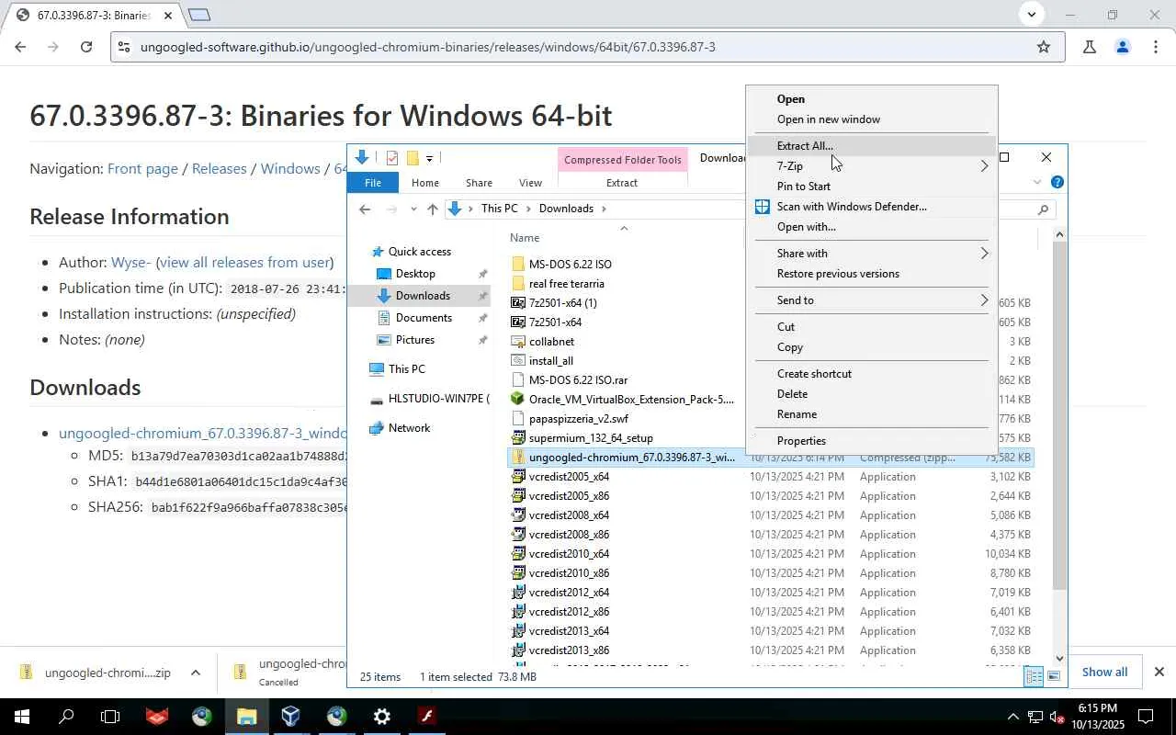The width and height of the screenshot is (1176, 735).
Task: Expand options for the ungoogled-chromi zip download
Action: point(195,673)
